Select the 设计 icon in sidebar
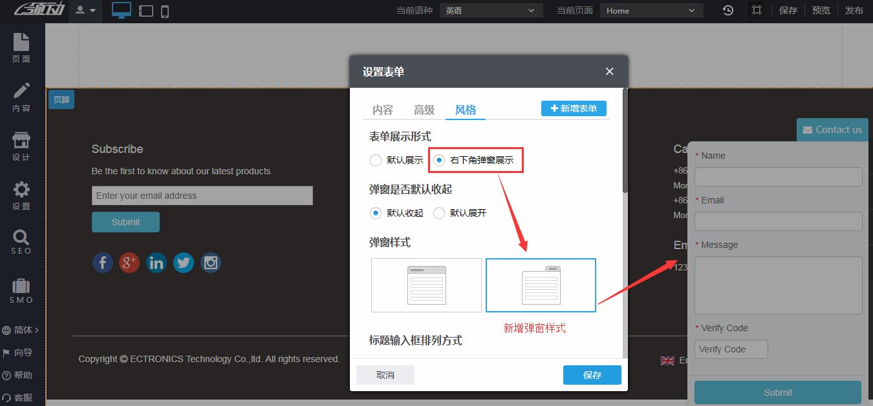The width and height of the screenshot is (873, 406). tap(21, 147)
